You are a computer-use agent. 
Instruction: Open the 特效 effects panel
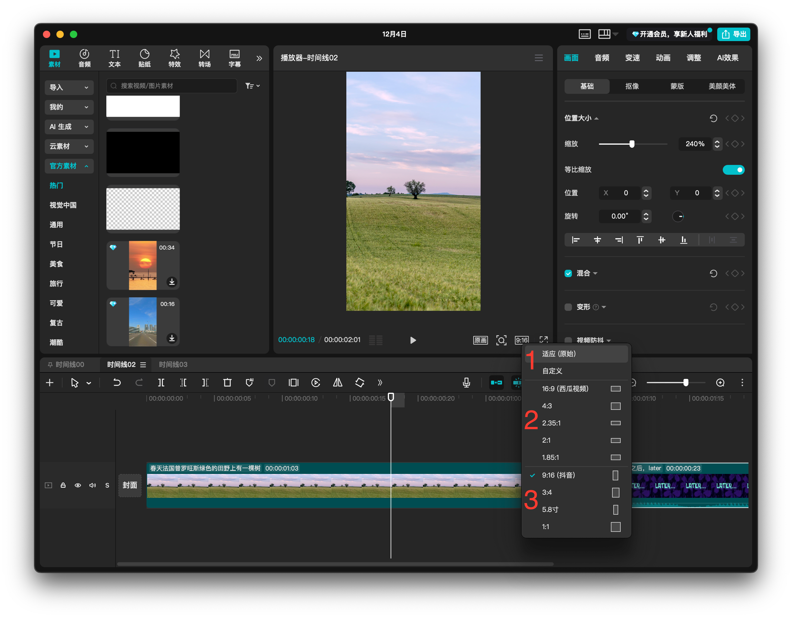click(x=175, y=58)
